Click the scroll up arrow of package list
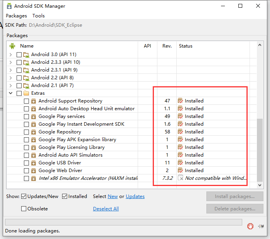270x239 pixels. pos(260,45)
